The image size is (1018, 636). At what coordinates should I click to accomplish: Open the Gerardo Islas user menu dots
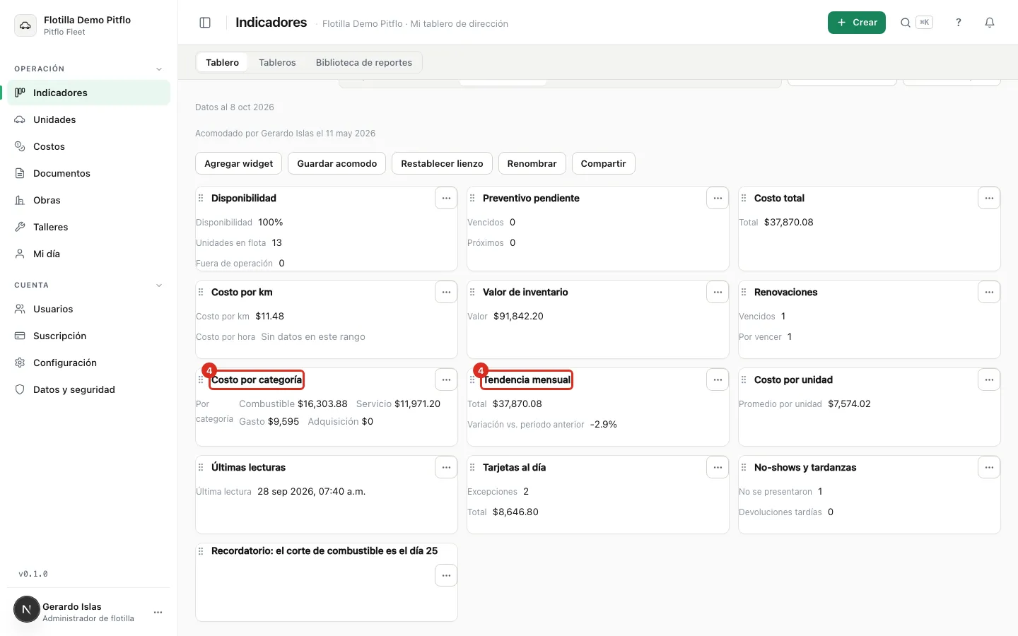pyautogui.click(x=158, y=612)
